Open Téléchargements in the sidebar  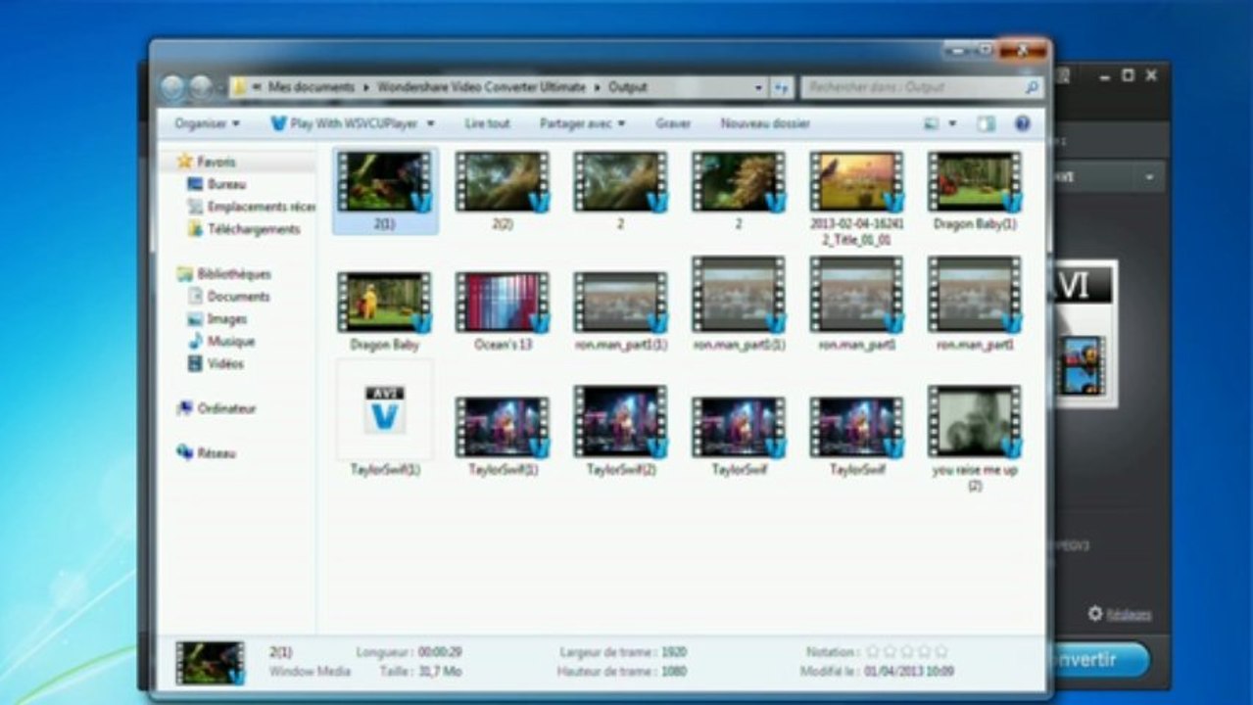point(254,229)
